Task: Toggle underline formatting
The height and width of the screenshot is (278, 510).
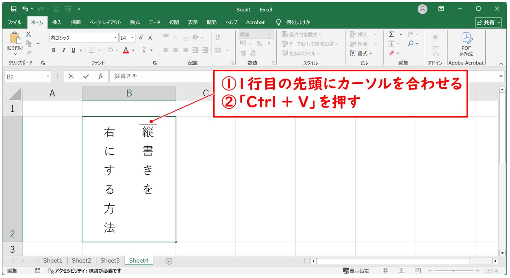Action: [73, 50]
